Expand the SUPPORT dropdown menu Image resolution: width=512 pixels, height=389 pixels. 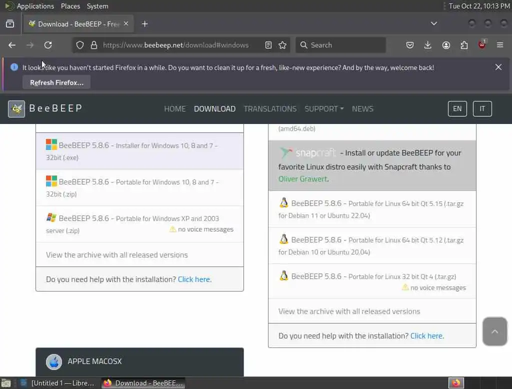coord(324,109)
